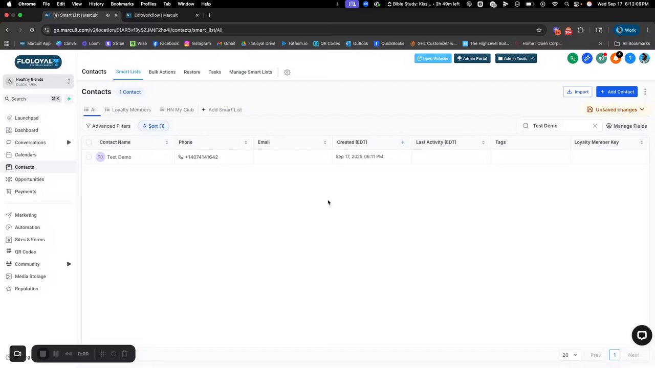Click the Open Website button
Screen dimensions: 655x368
pos(433,58)
